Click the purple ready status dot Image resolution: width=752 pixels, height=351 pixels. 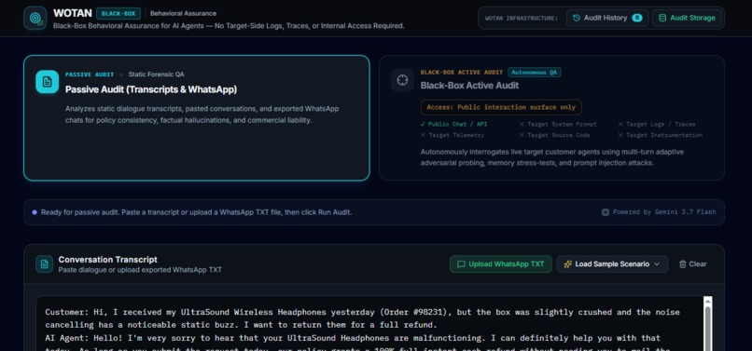click(35, 212)
